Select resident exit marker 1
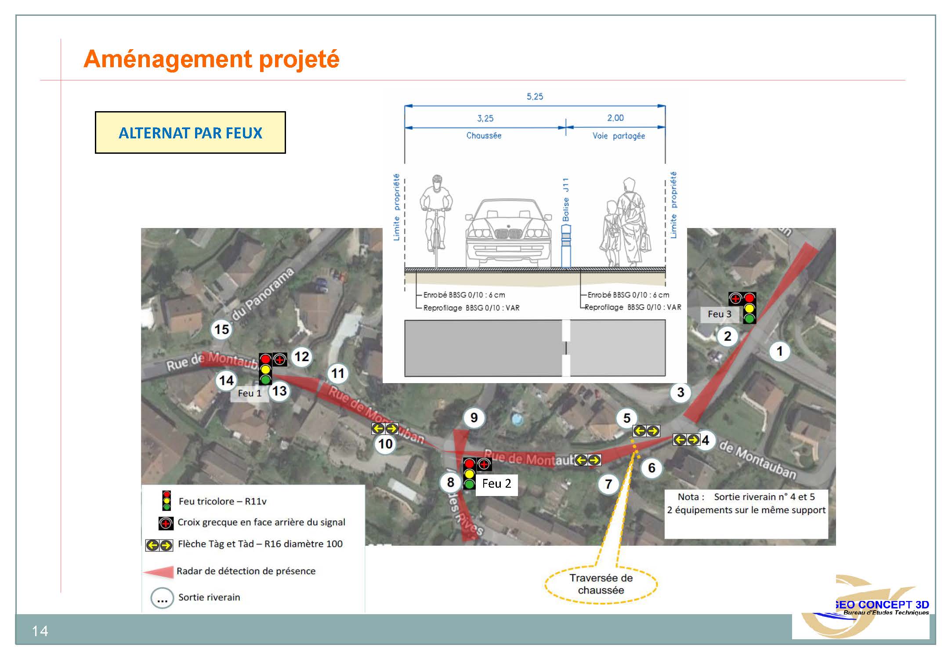 (780, 351)
